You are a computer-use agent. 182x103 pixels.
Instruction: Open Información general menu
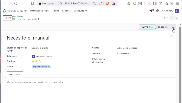tap(40, 11)
